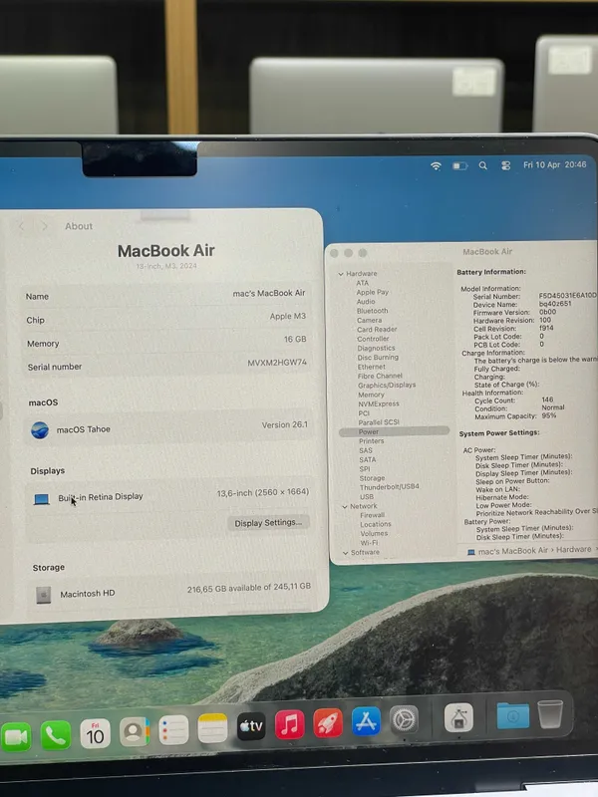598x797 pixels.
Task: Click the Display Settings... button
Action: 268,522
